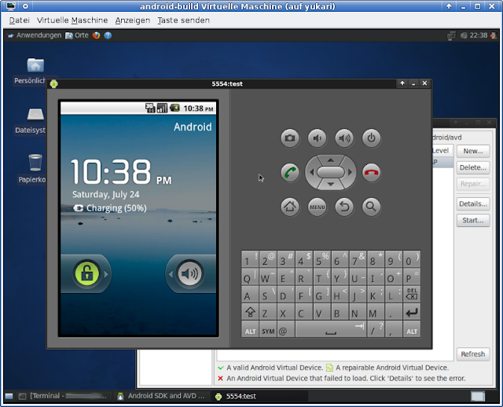The image size is (503, 407).
Task: Click the green call button
Action: [x=290, y=173]
